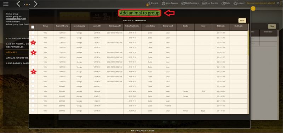
Task: Close the Add animal to group dialog
Action: (253, 8)
